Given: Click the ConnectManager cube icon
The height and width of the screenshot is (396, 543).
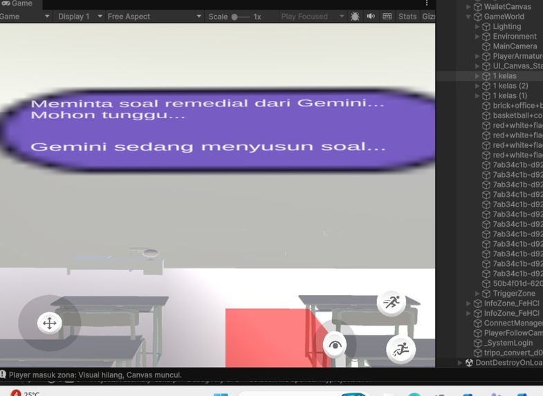Looking at the screenshot, I should (478, 323).
